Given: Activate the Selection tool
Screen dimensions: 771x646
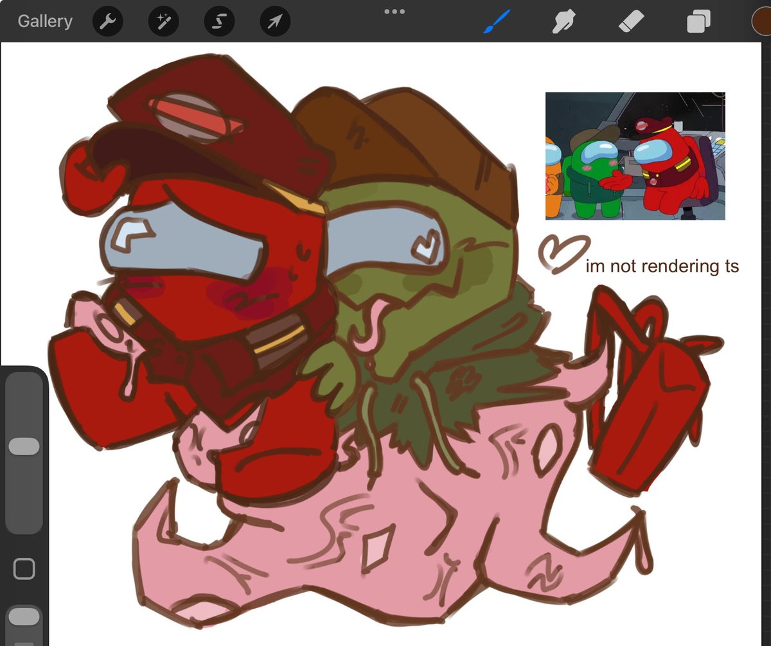Looking at the screenshot, I should 219,22.
